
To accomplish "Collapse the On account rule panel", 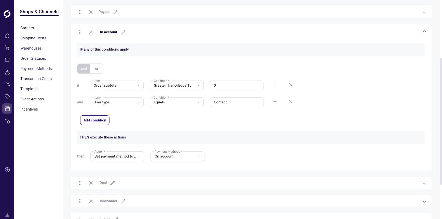I will click(x=424, y=31).
